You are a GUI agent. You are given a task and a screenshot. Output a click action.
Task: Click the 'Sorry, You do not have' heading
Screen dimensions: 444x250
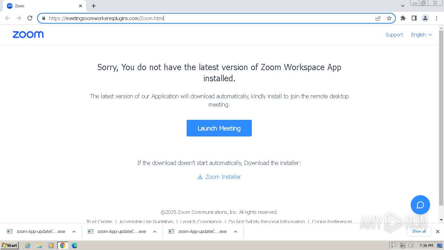pos(219,73)
